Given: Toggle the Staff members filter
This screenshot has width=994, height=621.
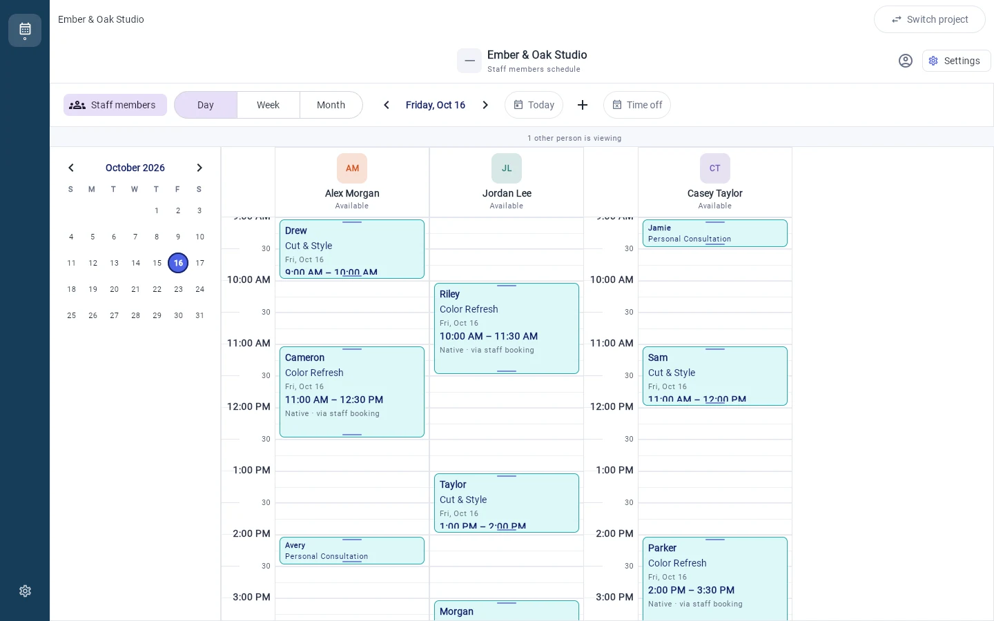Looking at the screenshot, I should pyautogui.click(x=115, y=105).
